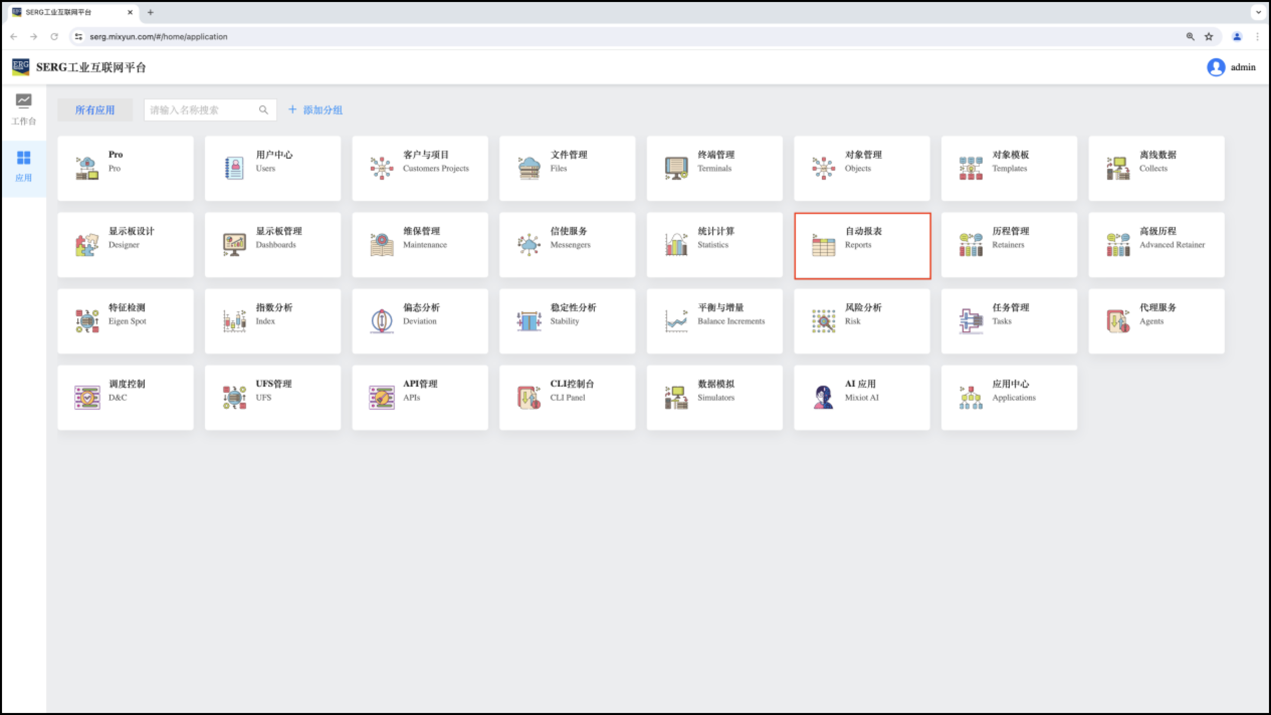Open the 自动报表 Reports app icon

coord(823,246)
